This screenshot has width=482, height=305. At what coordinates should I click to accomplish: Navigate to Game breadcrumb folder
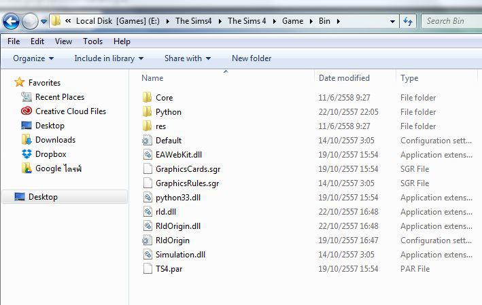pos(292,21)
